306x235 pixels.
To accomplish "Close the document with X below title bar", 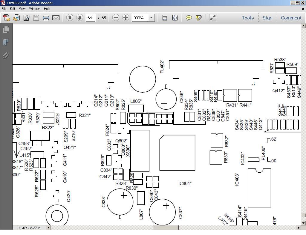I will [x=303, y=9].
